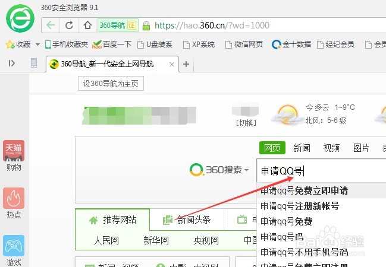Select the 图片 search category tab
Viewport: 386px width, 267px height.
361,148
